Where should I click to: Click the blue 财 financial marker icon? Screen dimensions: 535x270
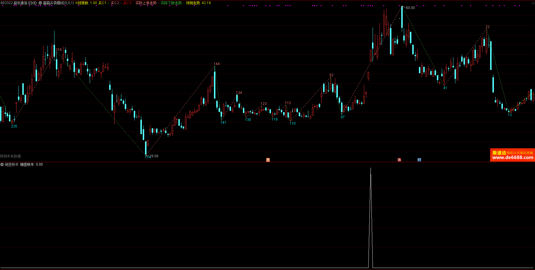[x=419, y=160]
